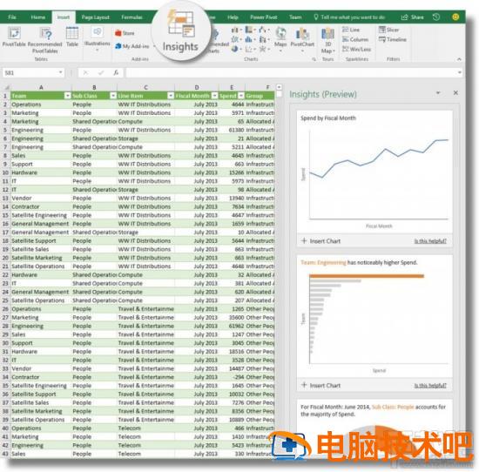479x472 pixels.
Task: Collapse the ribbon
Action: click(459, 59)
